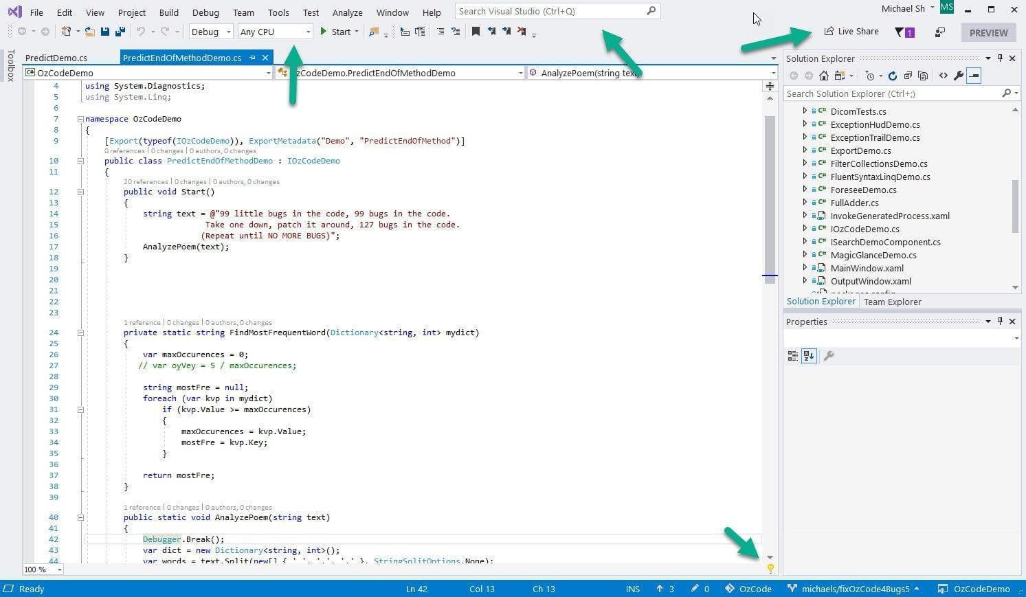Click the Find in Files magnifier toolbar icon
Image resolution: width=1026 pixels, height=597 pixels.
click(x=373, y=31)
